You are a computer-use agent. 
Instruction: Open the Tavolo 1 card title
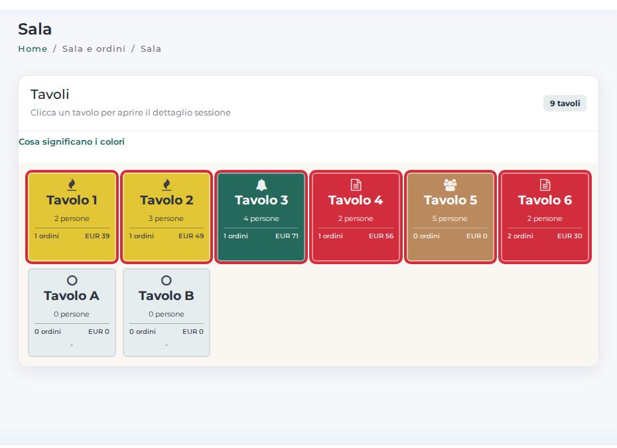pyautogui.click(x=72, y=200)
